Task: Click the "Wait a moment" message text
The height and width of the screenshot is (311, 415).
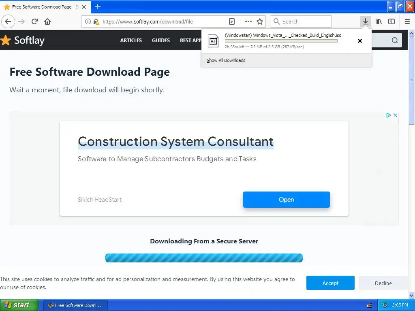Action: [87, 90]
